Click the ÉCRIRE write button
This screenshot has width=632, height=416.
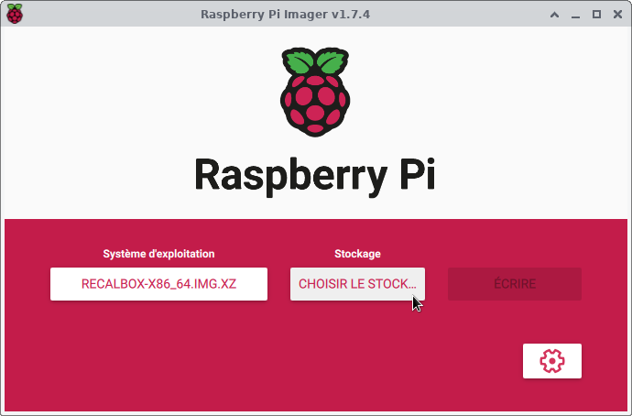tap(515, 284)
